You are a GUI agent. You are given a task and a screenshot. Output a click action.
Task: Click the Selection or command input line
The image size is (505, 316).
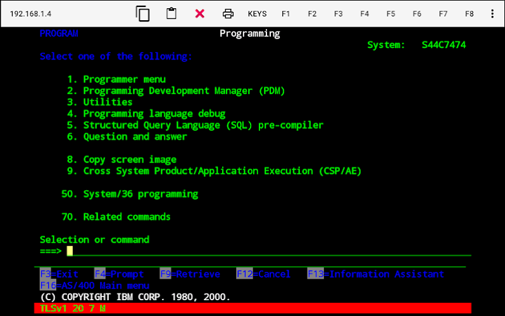pos(269,251)
